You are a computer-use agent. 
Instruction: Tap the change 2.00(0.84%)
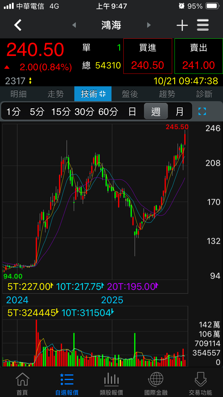46,67
